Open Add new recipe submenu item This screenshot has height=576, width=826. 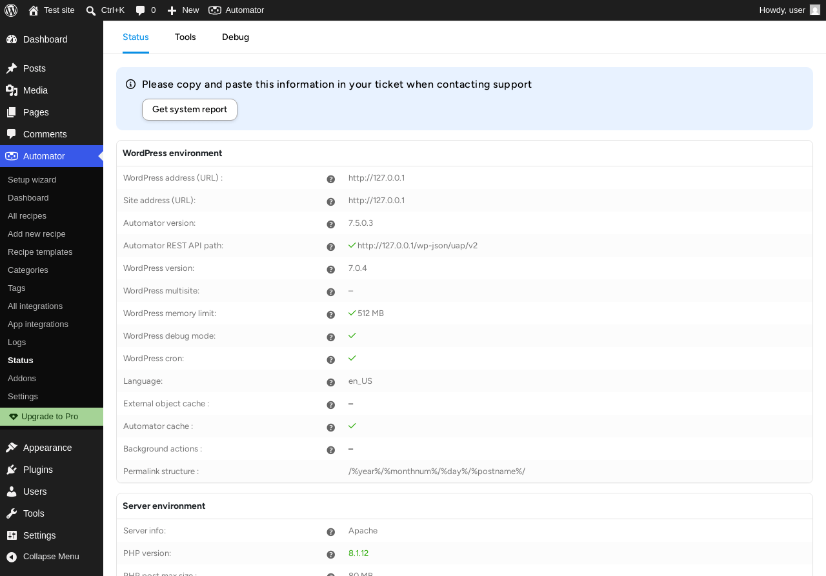[52, 233]
